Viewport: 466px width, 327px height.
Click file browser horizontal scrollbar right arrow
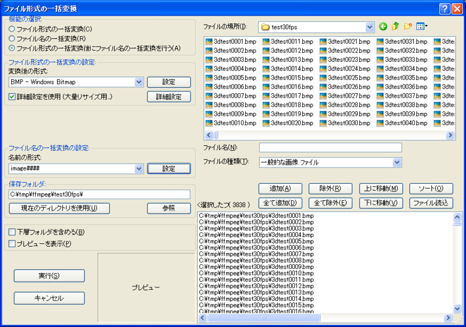(x=450, y=136)
